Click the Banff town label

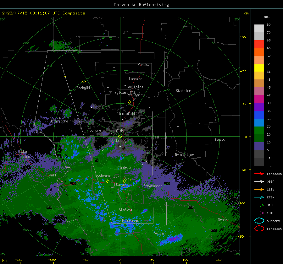pyautogui.click(x=52, y=175)
